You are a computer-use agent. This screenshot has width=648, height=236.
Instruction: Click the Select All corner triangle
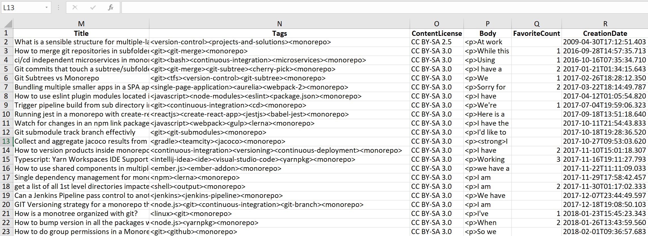[8, 24]
